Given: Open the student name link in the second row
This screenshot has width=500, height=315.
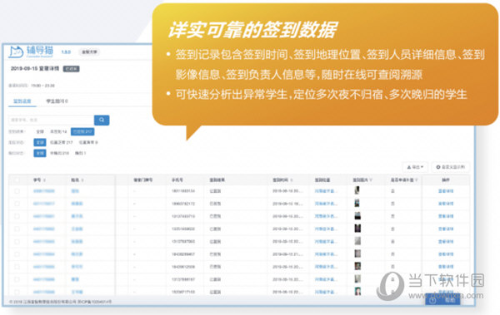Looking at the screenshot, I should click(x=77, y=204).
